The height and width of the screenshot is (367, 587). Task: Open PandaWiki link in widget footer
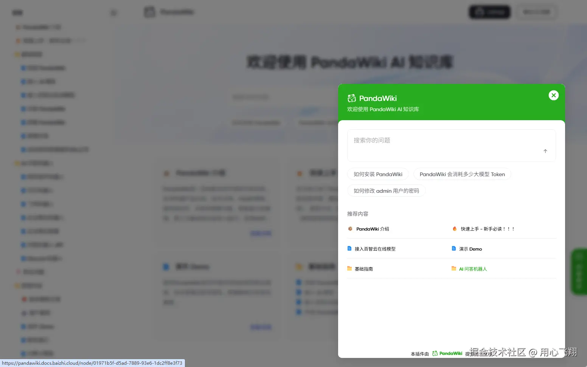pyautogui.click(x=447, y=354)
